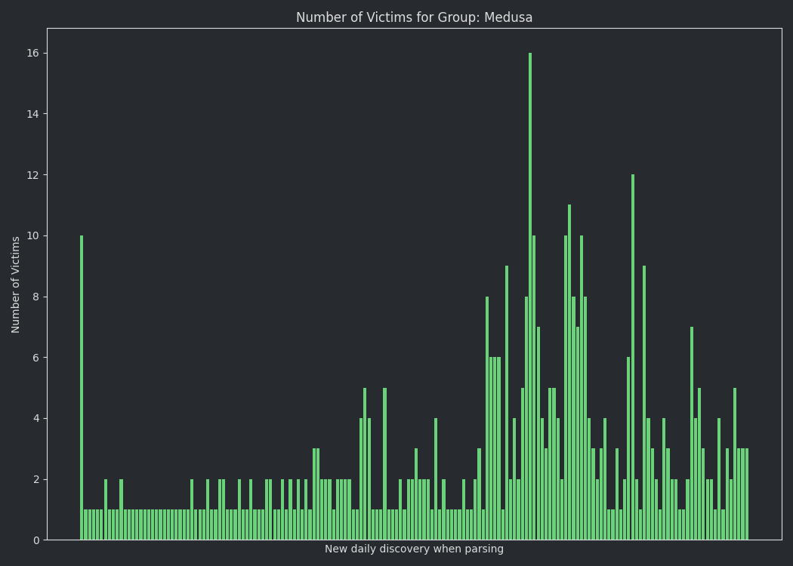793x566 pixels.
Task: Click the y-axis tick label '6'
Action: [36, 358]
